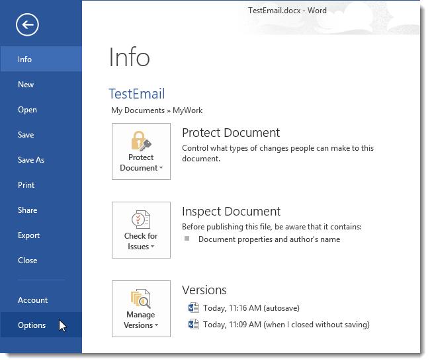Viewport: 430px width, 363px height.
Task: Click the Inspect Document heading text
Action: (x=231, y=212)
